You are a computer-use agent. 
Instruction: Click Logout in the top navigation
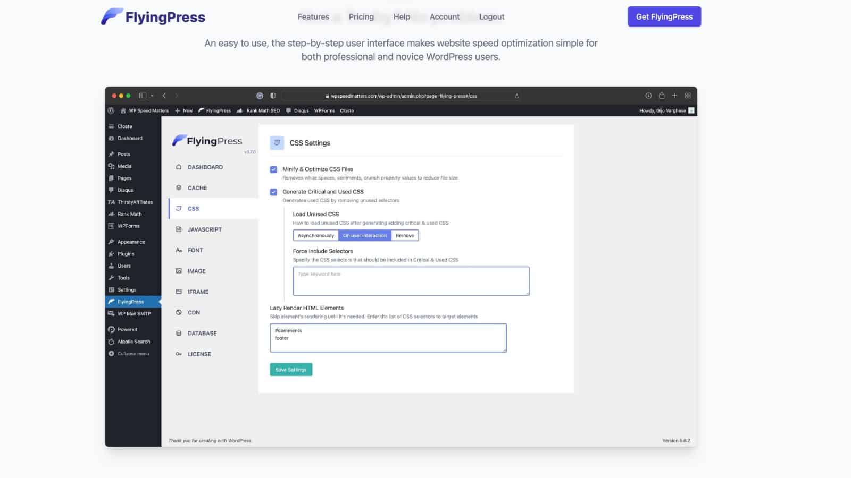491,17
